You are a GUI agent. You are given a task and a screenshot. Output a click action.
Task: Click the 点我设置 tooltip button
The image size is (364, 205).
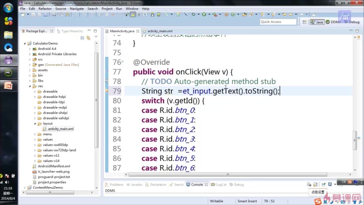(318, 192)
